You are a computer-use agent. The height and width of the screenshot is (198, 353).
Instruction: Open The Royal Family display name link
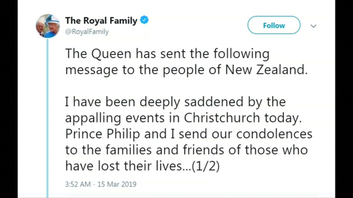pyautogui.click(x=101, y=21)
